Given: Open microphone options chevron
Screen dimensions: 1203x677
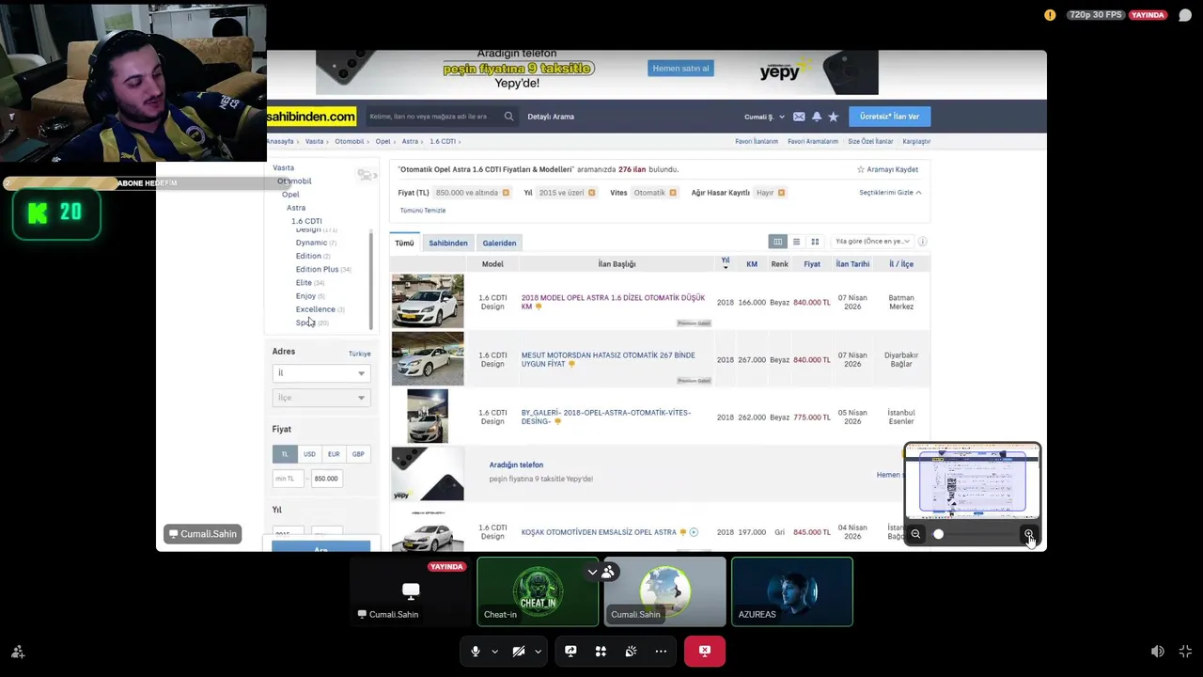Looking at the screenshot, I should [494, 651].
